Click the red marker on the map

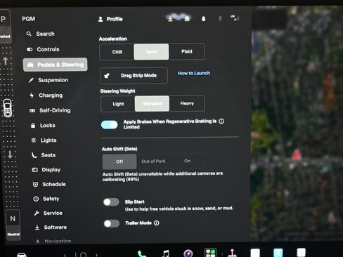pos(297,154)
